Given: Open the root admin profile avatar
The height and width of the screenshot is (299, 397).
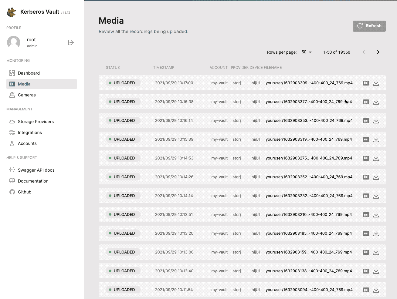Looking at the screenshot, I should point(14,42).
